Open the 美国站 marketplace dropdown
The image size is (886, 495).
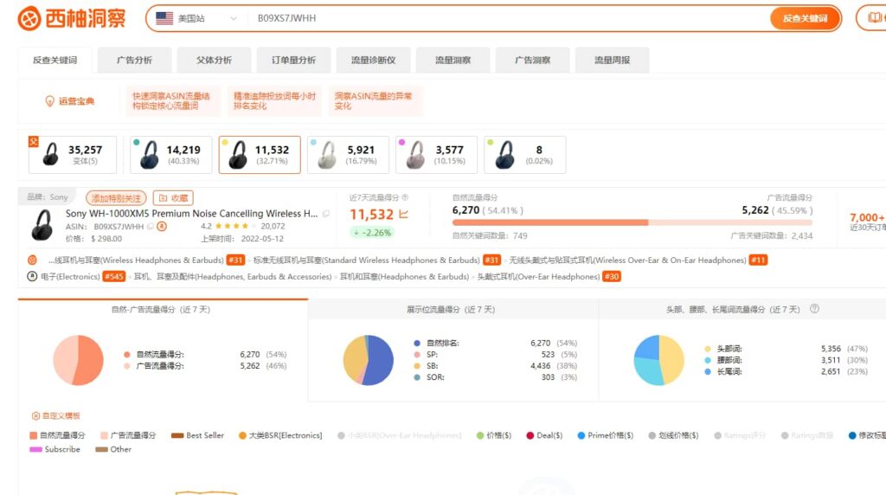[x=196, y=19]
